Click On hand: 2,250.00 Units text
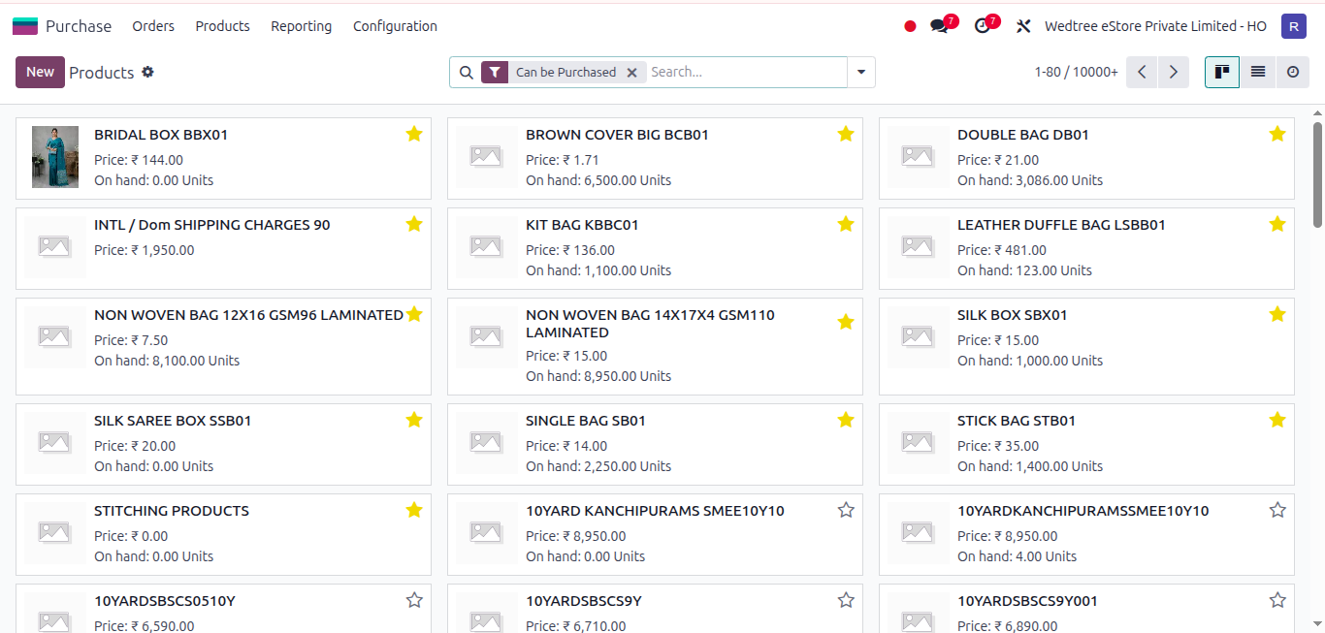 (598, 466)
